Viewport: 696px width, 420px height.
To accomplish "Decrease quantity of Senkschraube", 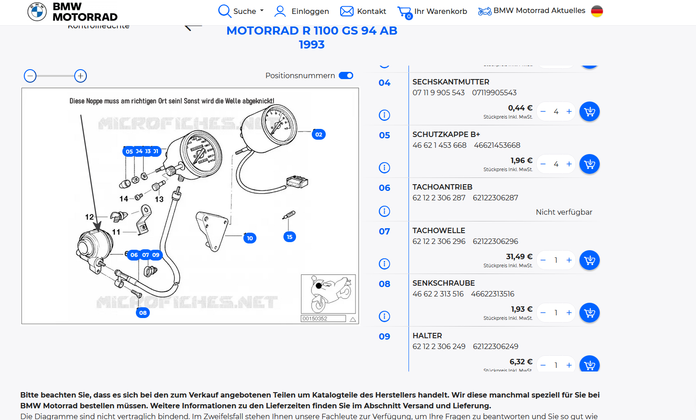I will [543, 313].
